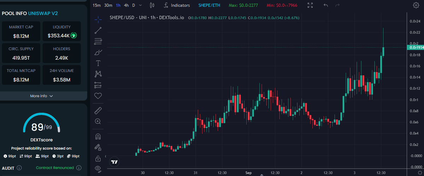Image resolution: width=424 pixels, height=176 pixels.
Task: Undo the last chart action
Action: pos(326,5)
